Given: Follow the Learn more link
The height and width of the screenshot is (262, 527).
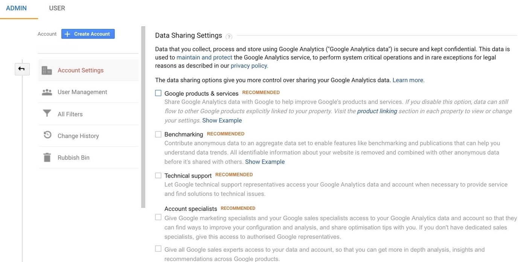Looking at the screenshot, I should (408, 80).
